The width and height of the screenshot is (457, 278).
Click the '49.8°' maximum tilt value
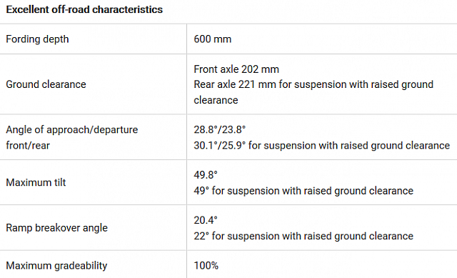click(x=206, y=175)
